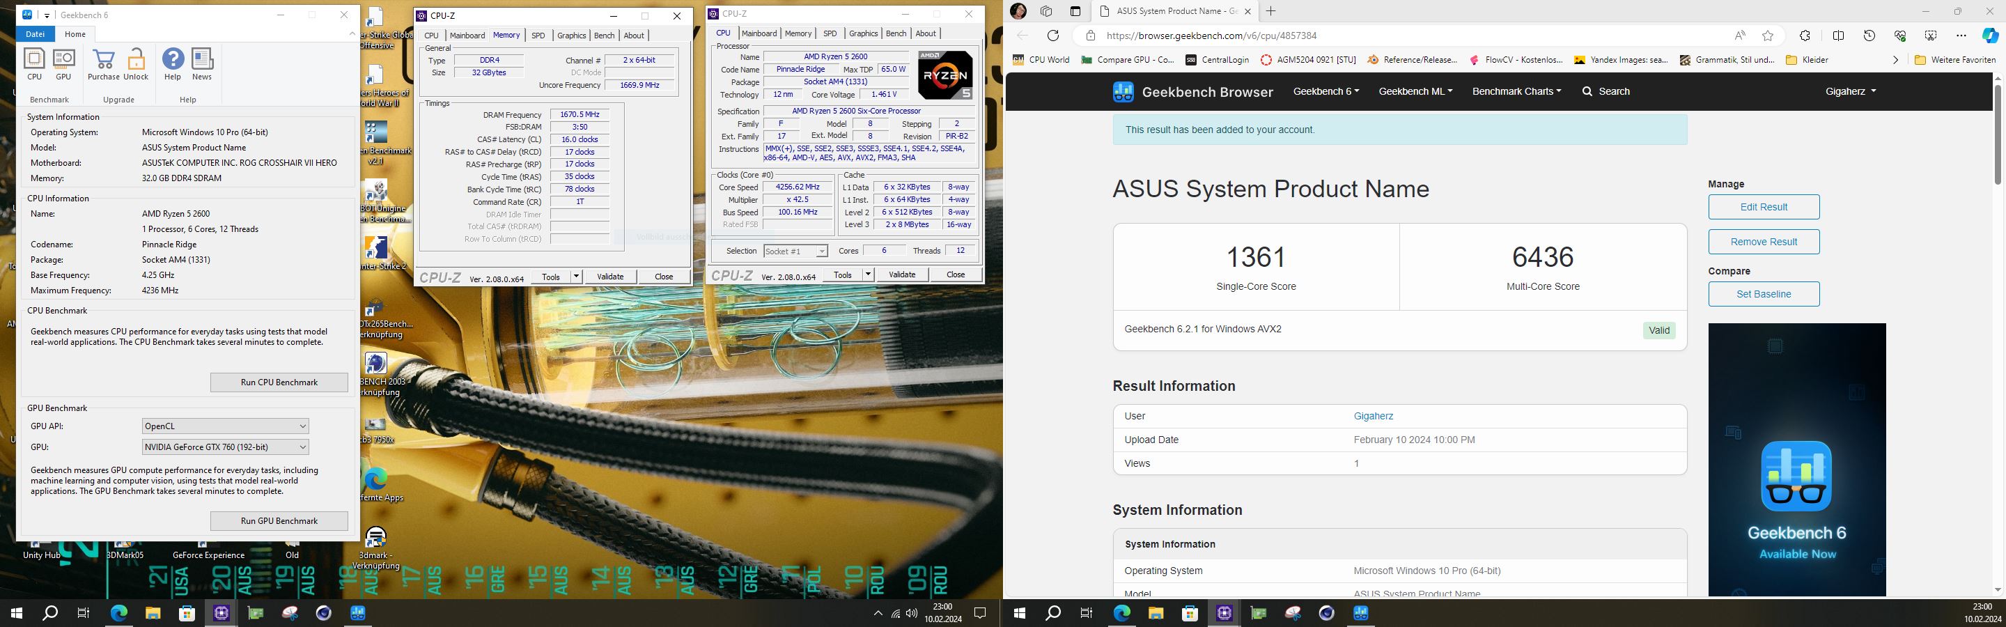2006x627 pixels.
Task: Click Set Baseline button
Action: point(1764,295)
